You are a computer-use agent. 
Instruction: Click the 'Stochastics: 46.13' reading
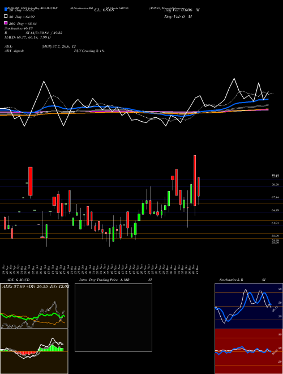pyautogui.click(x=18, y=28)
